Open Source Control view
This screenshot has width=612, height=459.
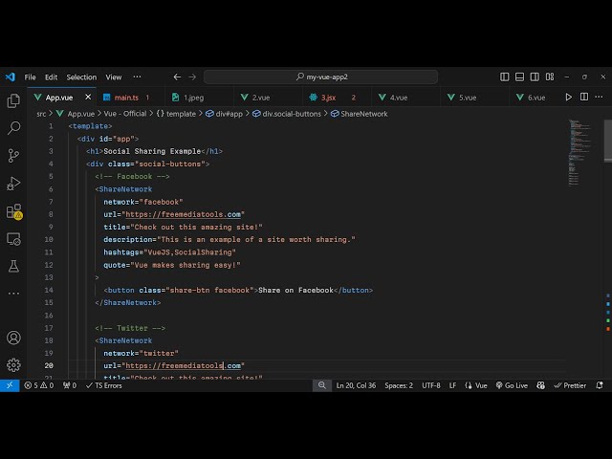tap(13, 156)
